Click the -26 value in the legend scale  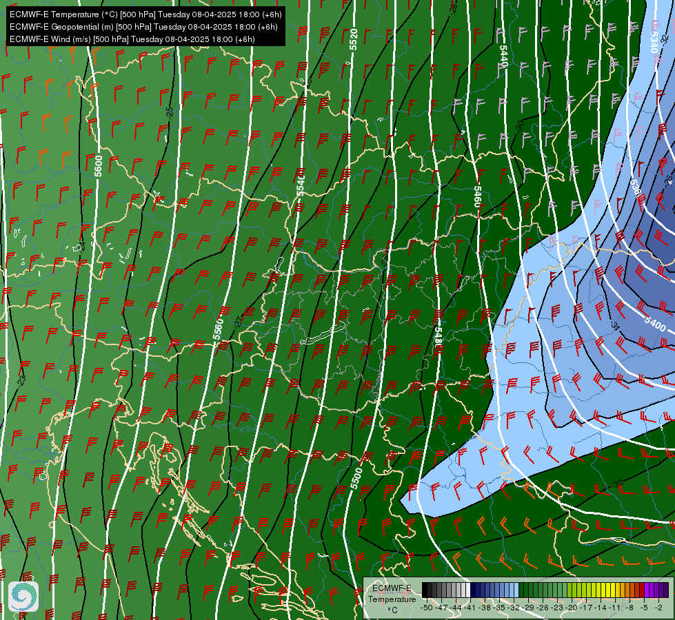point(543,608)
